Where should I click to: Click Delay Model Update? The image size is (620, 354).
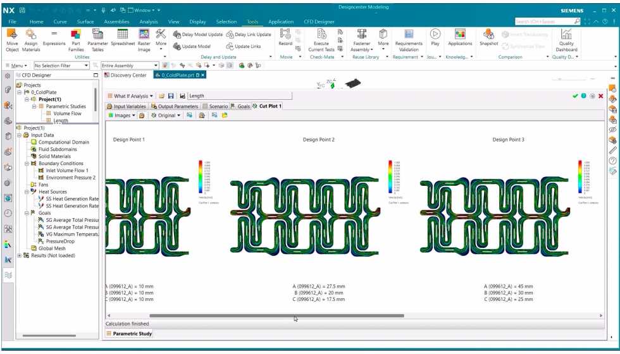(198, 34)
